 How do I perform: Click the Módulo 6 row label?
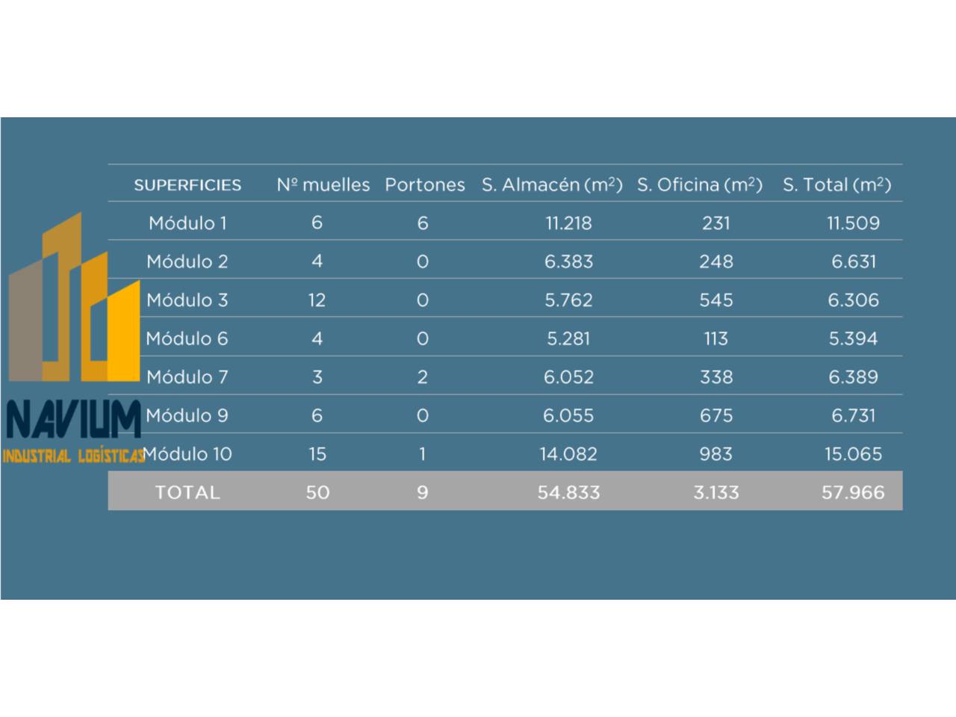187,338
